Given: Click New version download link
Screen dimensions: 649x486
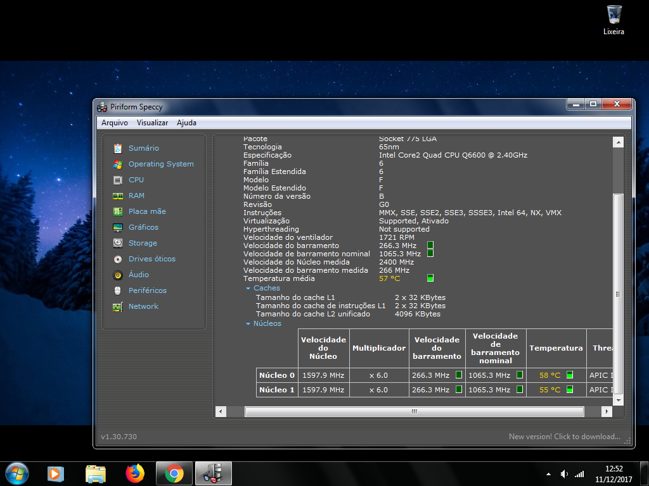Looking at the screenshot, I should (565, 437).
